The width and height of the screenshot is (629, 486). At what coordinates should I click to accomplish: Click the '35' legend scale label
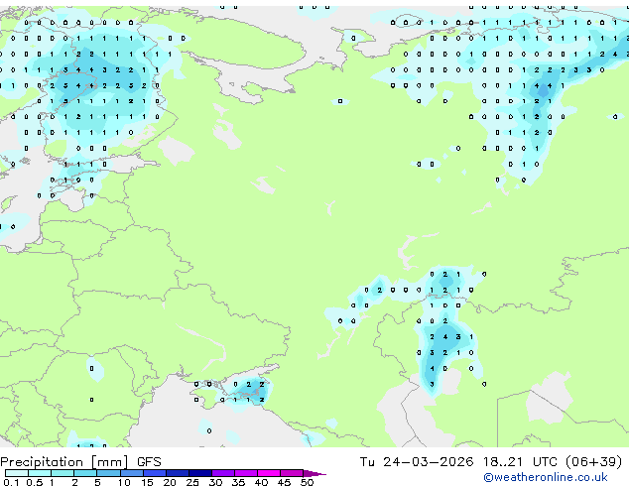pos(238,482)
